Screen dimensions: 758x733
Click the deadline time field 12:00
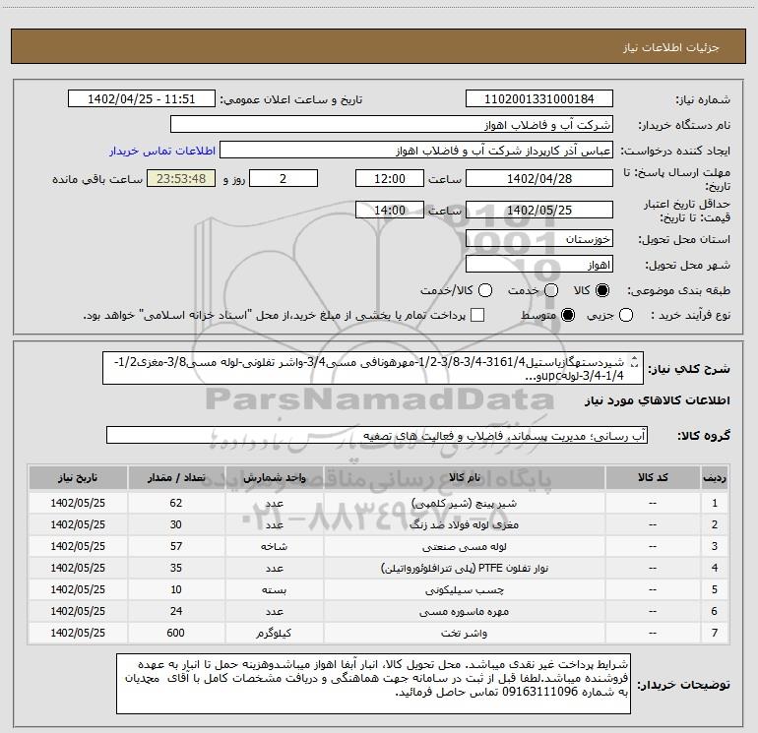coord(390,179)
